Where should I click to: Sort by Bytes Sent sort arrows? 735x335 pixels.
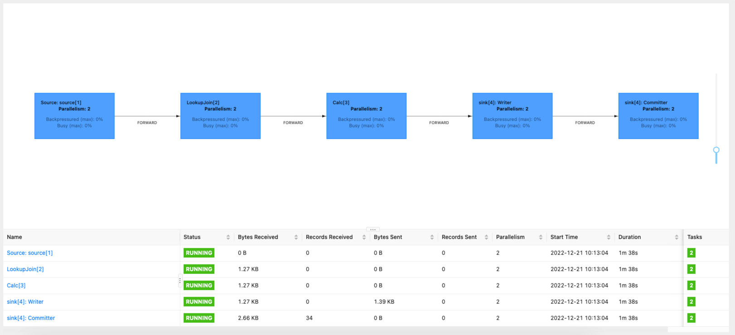tap(432, 237)
